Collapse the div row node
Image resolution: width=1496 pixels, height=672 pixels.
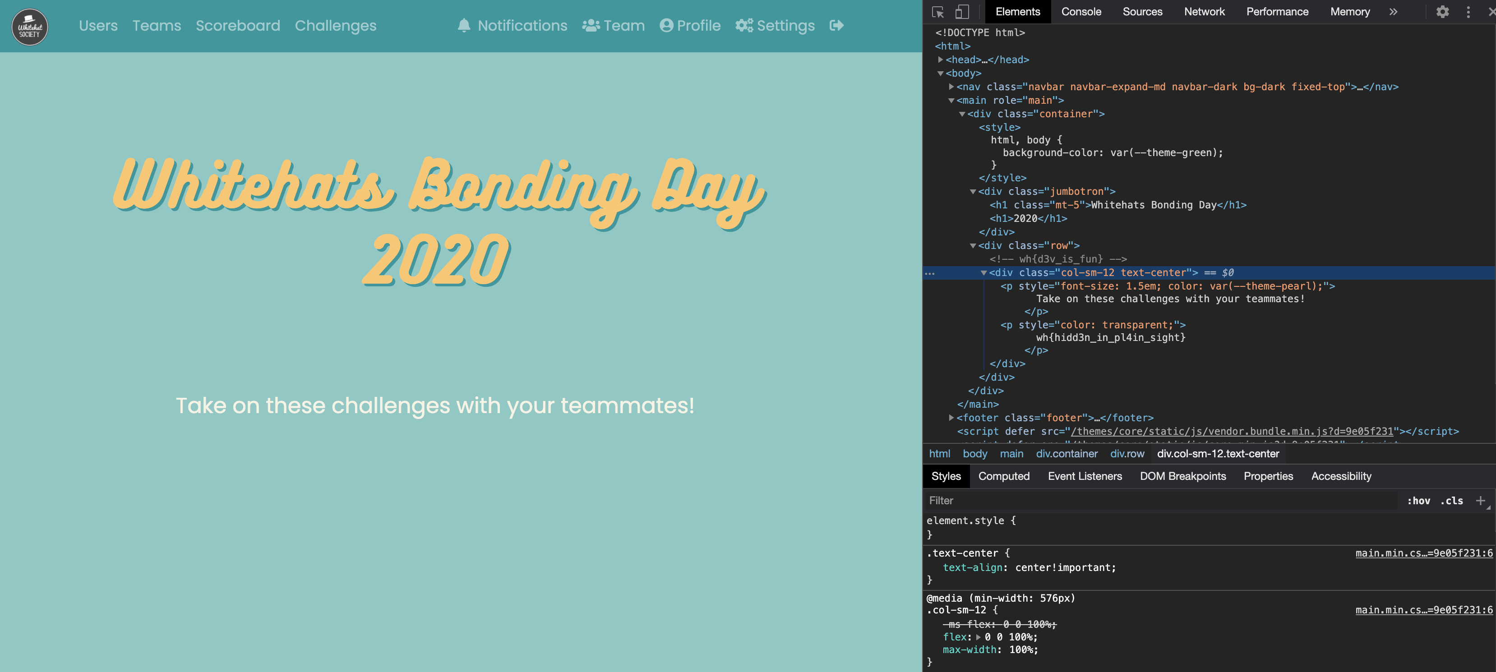tap(973, 246)
